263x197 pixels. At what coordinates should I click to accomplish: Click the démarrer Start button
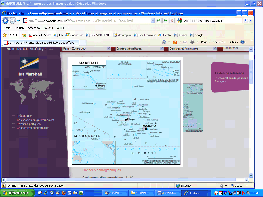coord(17,193)
